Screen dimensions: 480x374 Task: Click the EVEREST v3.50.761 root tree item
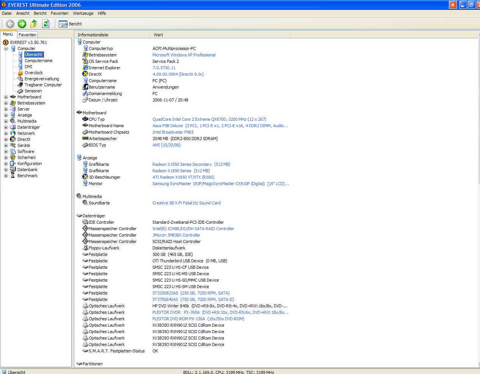(x=28, y=42)
